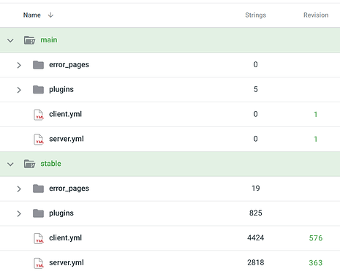Open server.yml under main
This screenshot has height=274, width=340.
[67, 139]
